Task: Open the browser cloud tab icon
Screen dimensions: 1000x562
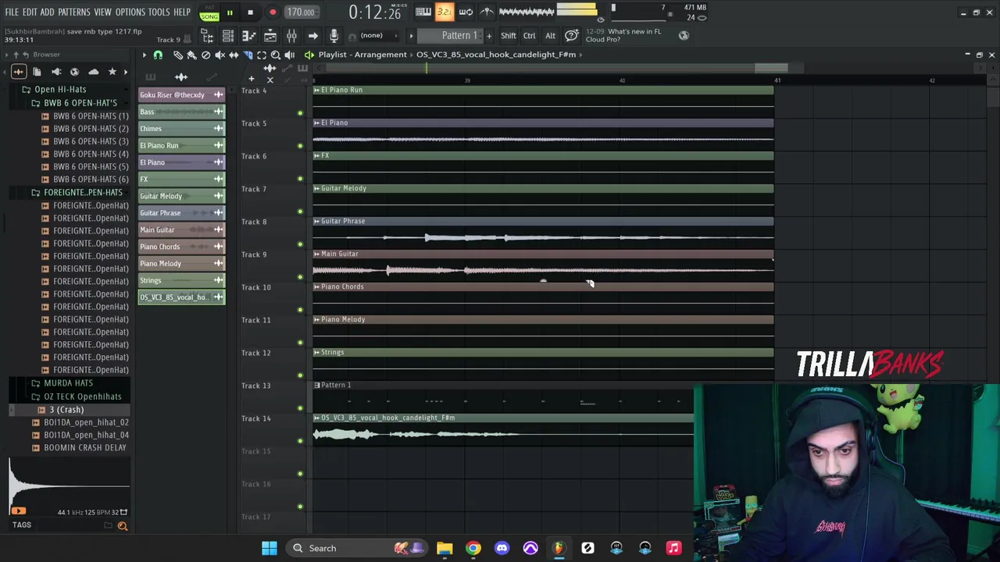Action: click(x=93, y=72)
